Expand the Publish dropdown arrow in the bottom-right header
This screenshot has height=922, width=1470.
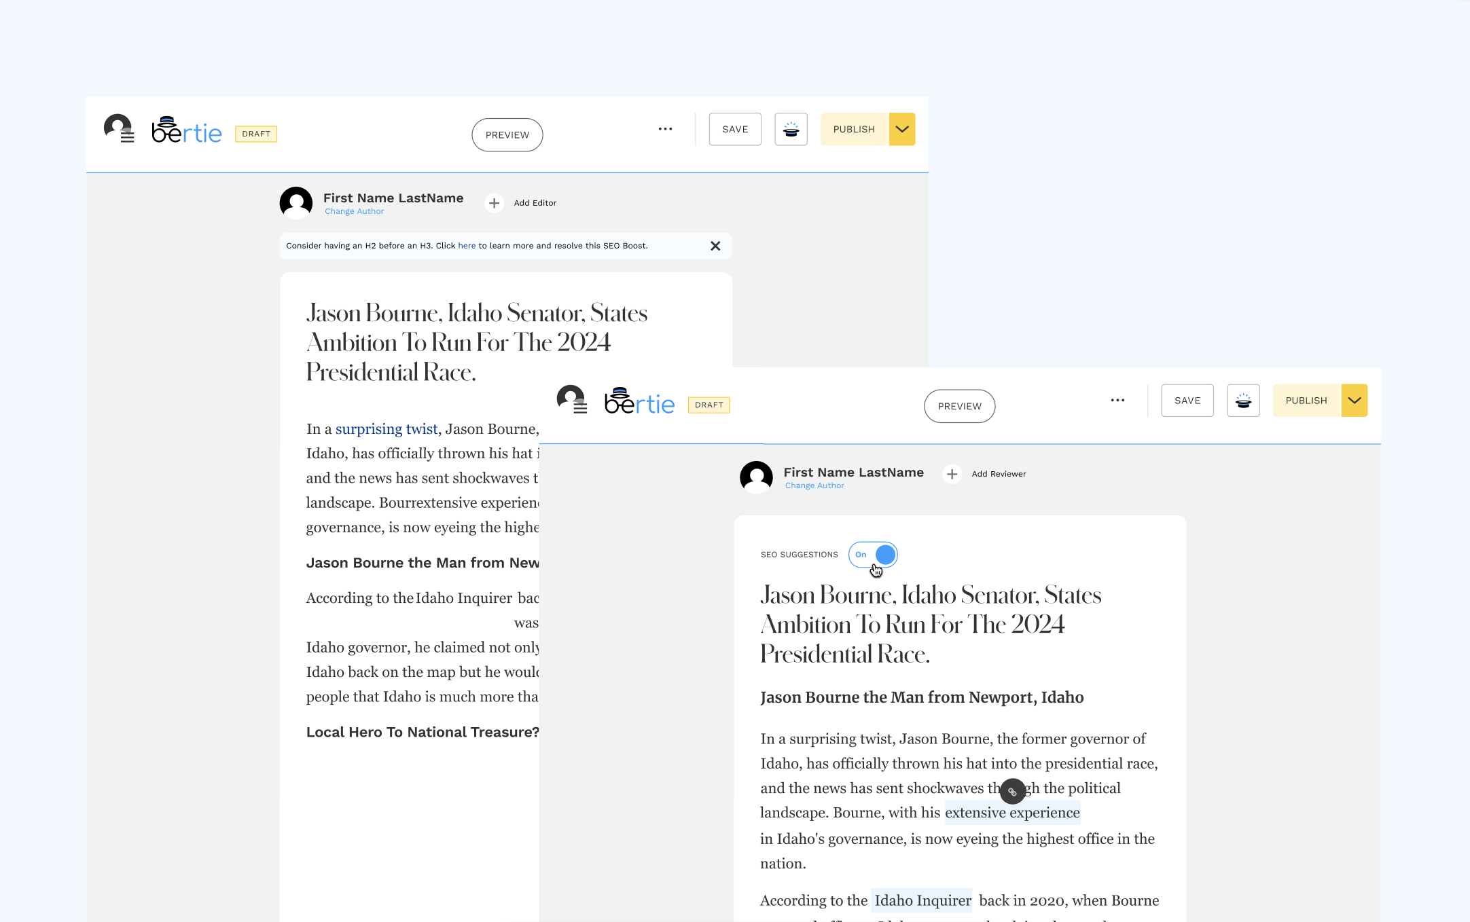pyautogui.click(x=1354, y=401)
